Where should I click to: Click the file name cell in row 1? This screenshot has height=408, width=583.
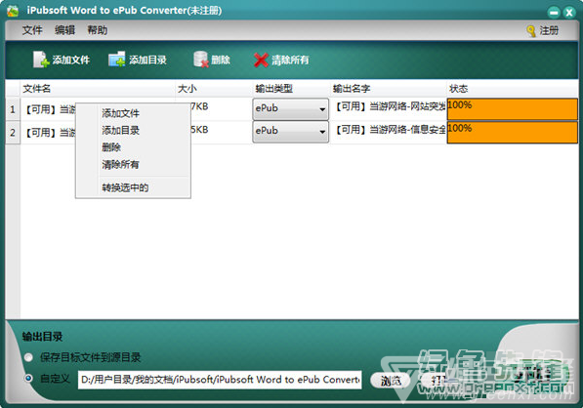coord(48,109)
